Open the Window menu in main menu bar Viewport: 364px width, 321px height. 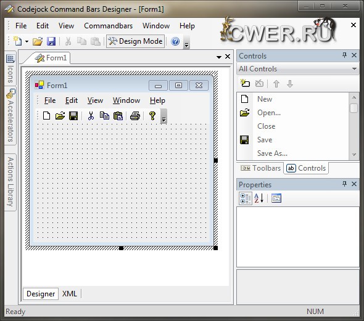(156, 26)
